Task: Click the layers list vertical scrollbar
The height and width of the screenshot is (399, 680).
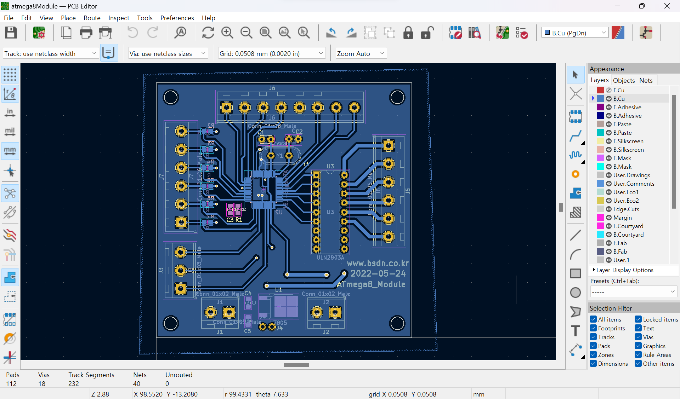Action: 674,151
